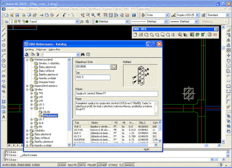The image size is (232, 168).
Task: Click the Erase tool in Modify toolbar
Action: point(228,30)
